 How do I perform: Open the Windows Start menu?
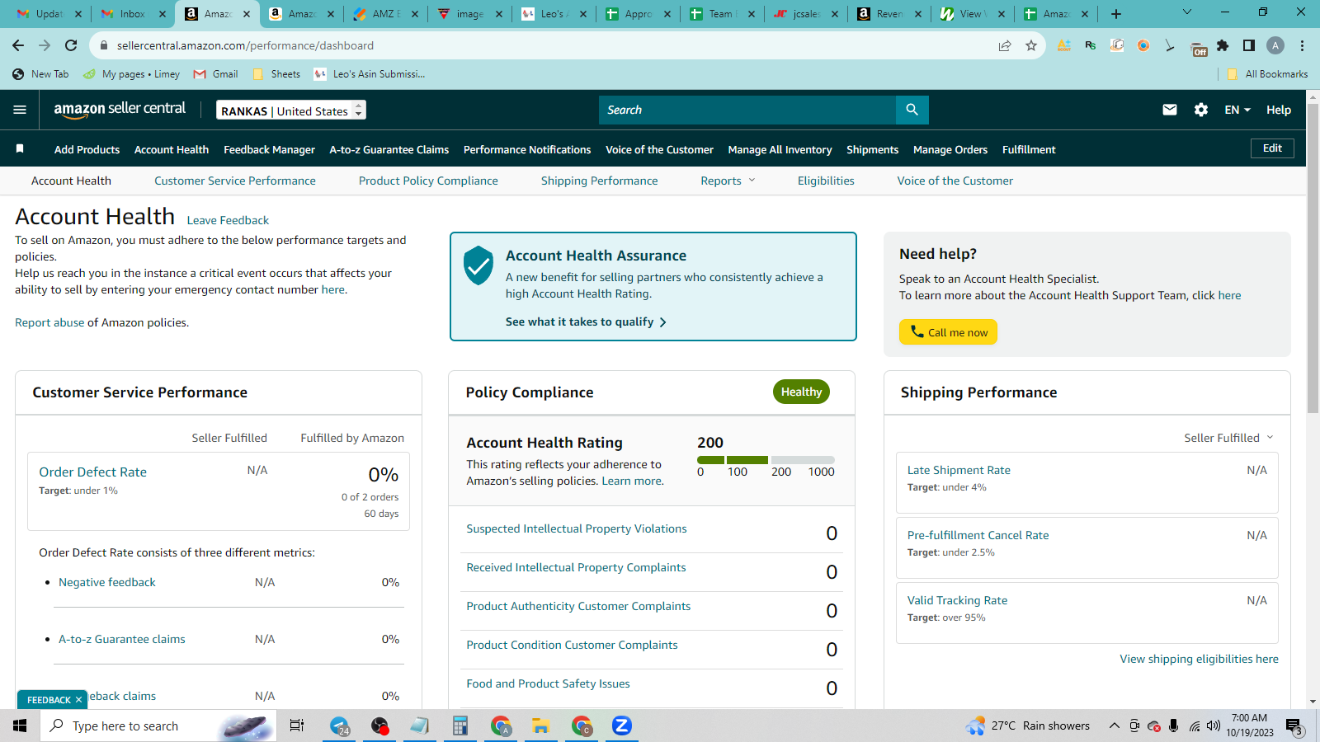pyautogui.click(x=20, y=726)
